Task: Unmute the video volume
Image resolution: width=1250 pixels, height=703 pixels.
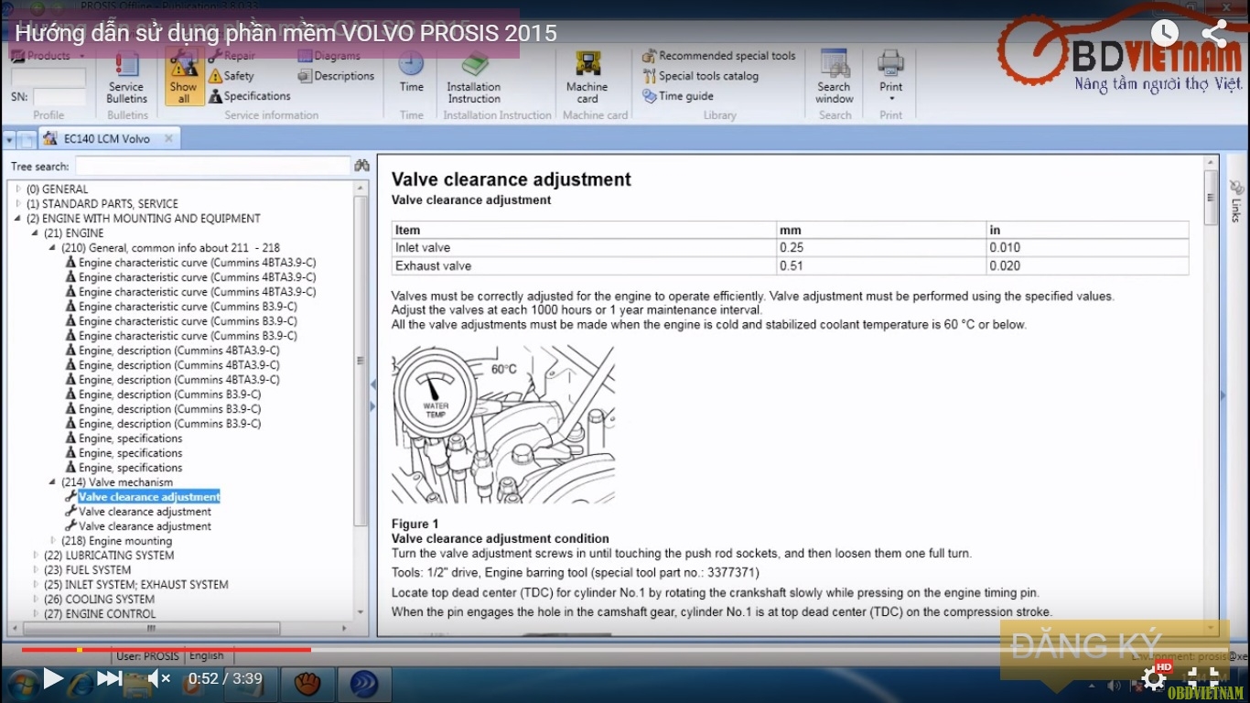Action: (159, 678)
